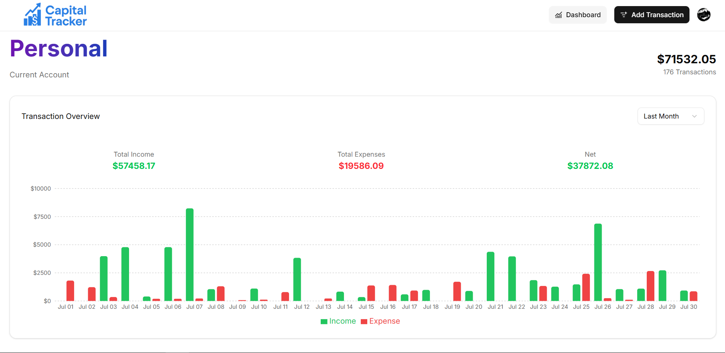Select the Jul 26 green income bar
The height and width of the screenshot is (353, 725).
(x=598, y=262)
